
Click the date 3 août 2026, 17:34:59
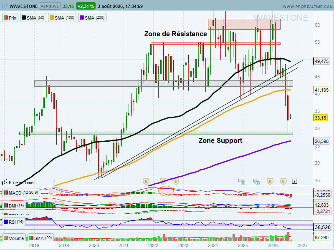(x=120, y=6)
